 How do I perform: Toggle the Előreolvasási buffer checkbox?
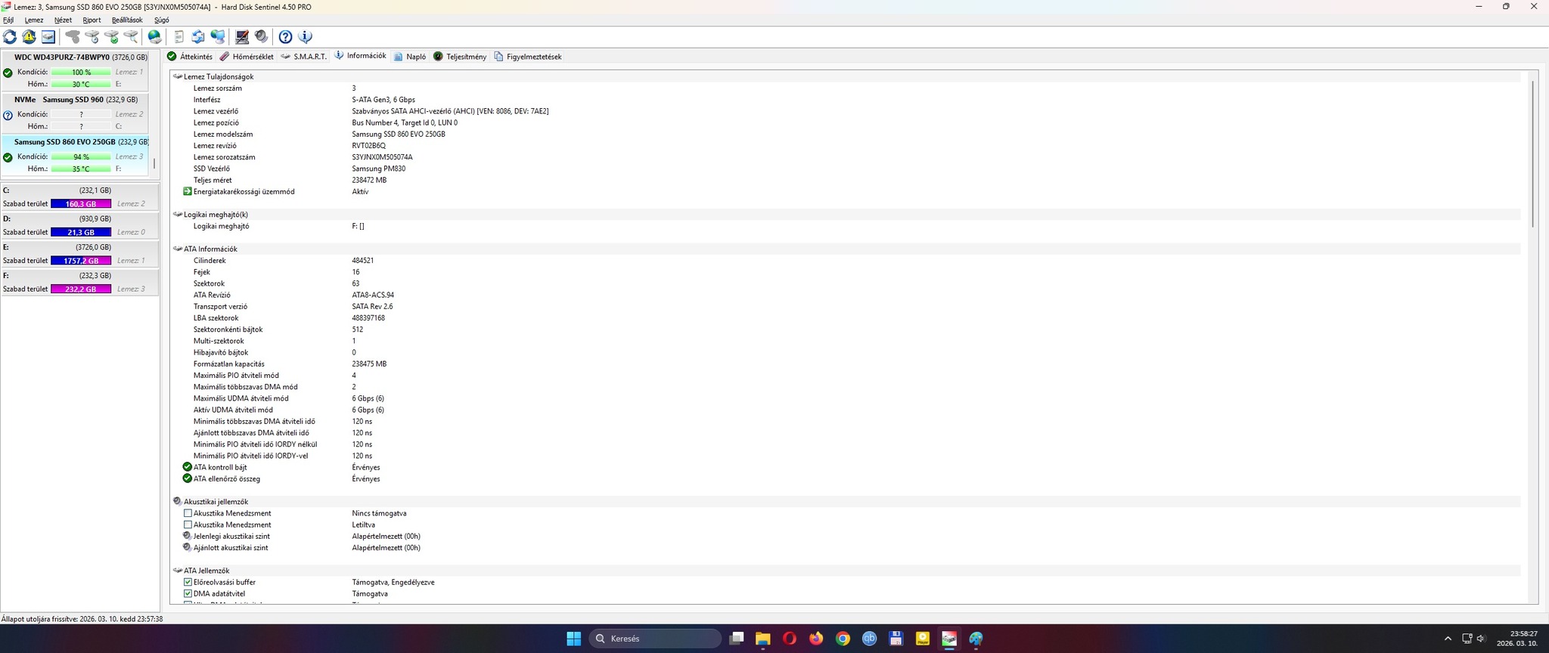pos(188,582)
